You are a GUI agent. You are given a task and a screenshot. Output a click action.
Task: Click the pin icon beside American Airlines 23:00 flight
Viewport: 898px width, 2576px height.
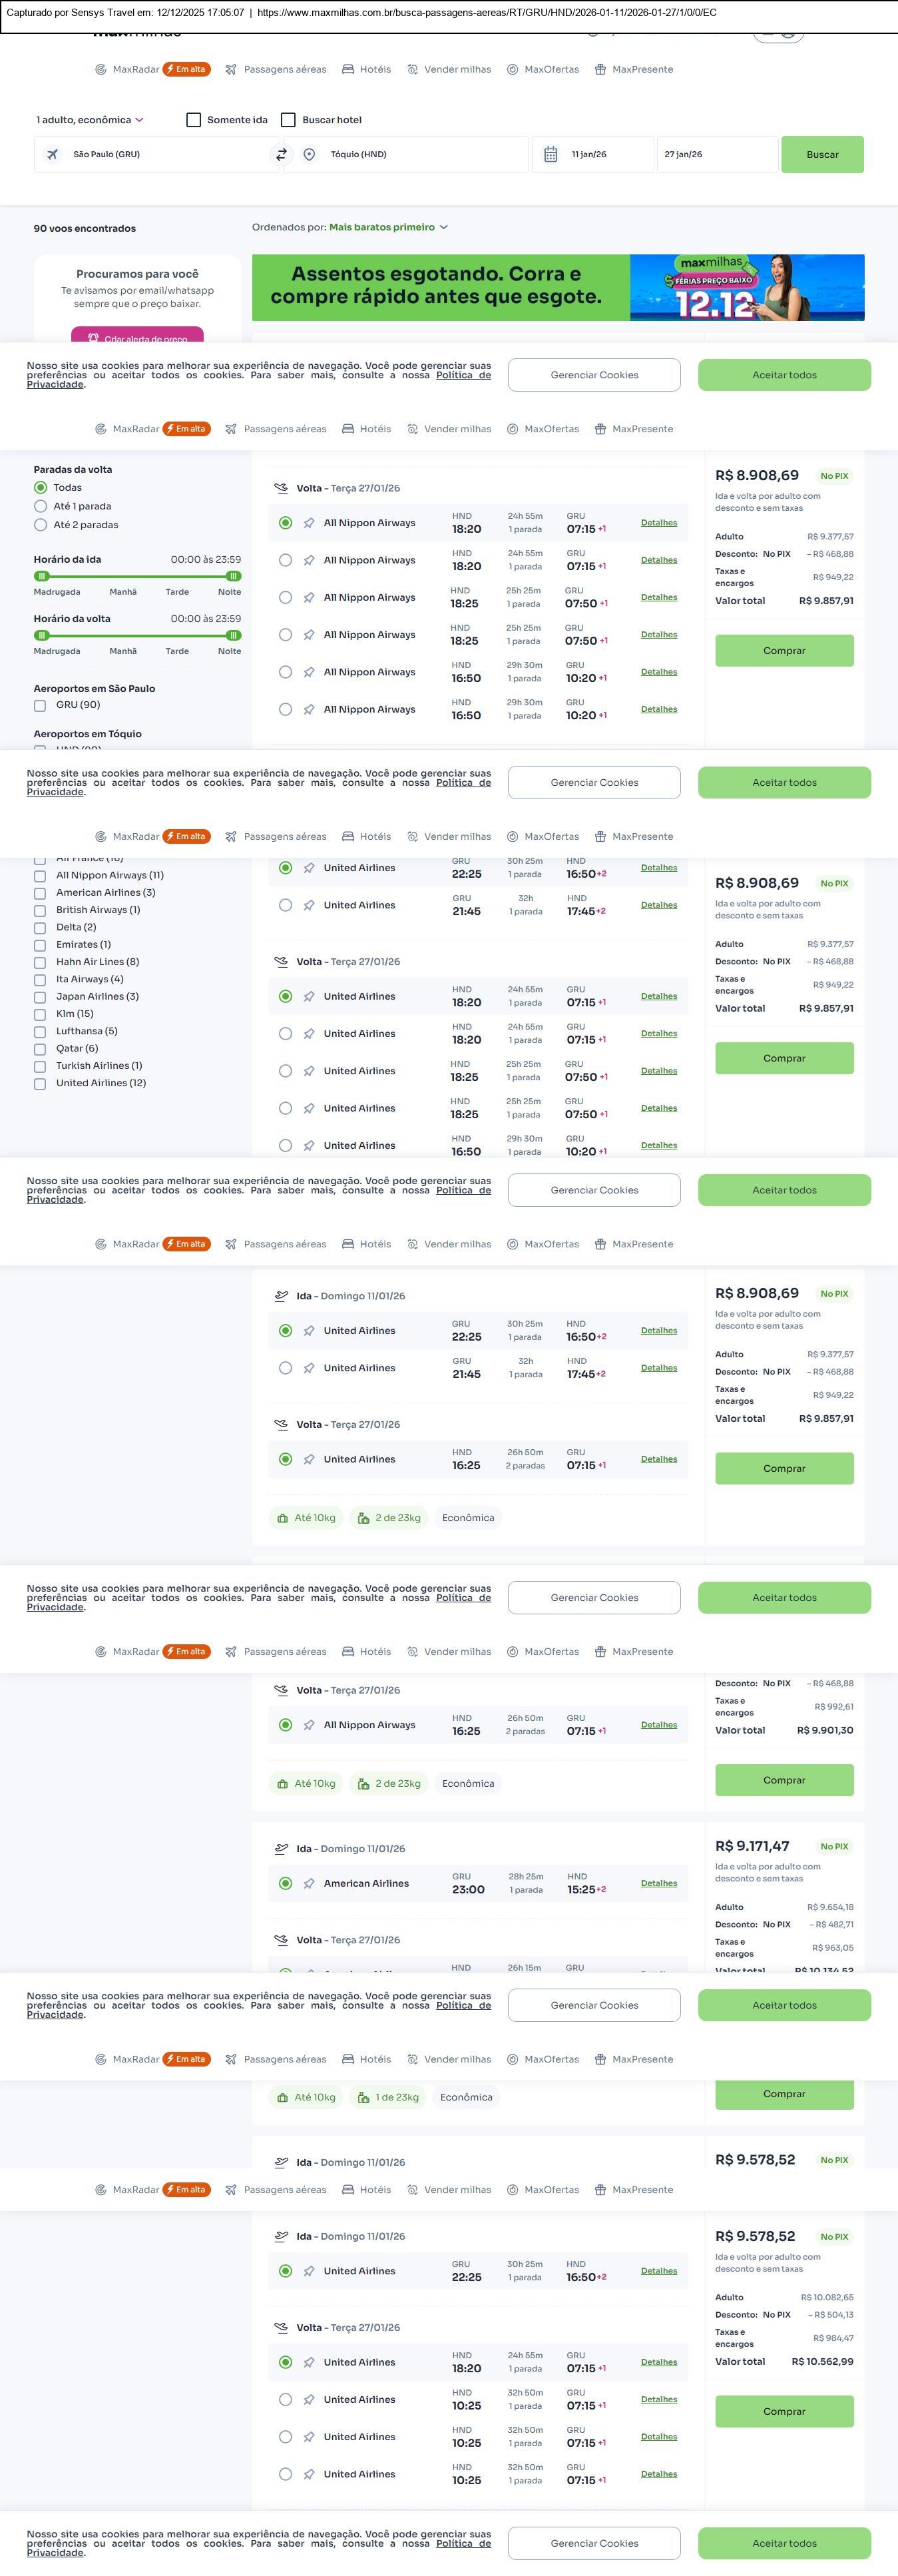tap(309, 1884)
